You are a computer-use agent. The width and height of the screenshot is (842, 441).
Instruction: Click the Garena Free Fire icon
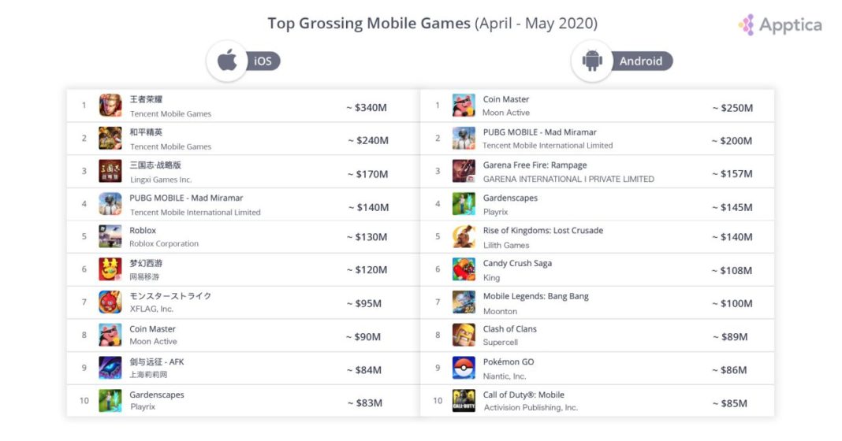[464, 171]
